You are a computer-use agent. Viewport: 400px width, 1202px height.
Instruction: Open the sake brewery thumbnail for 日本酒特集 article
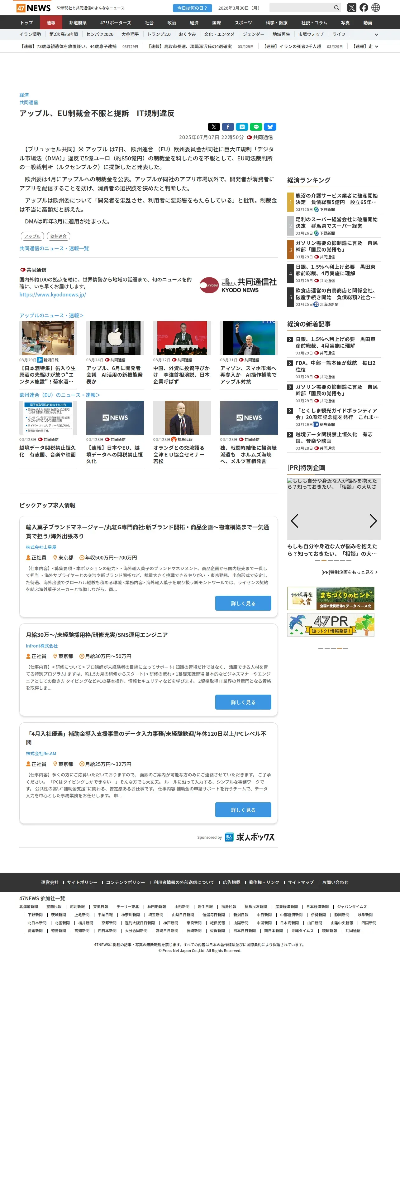pos(48,338)
